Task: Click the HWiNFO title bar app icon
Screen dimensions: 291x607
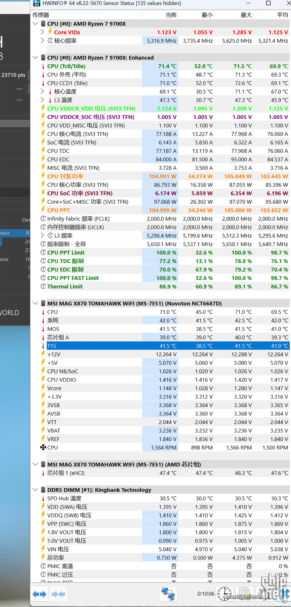Action: pyautogui.click(x=37, y=3)
